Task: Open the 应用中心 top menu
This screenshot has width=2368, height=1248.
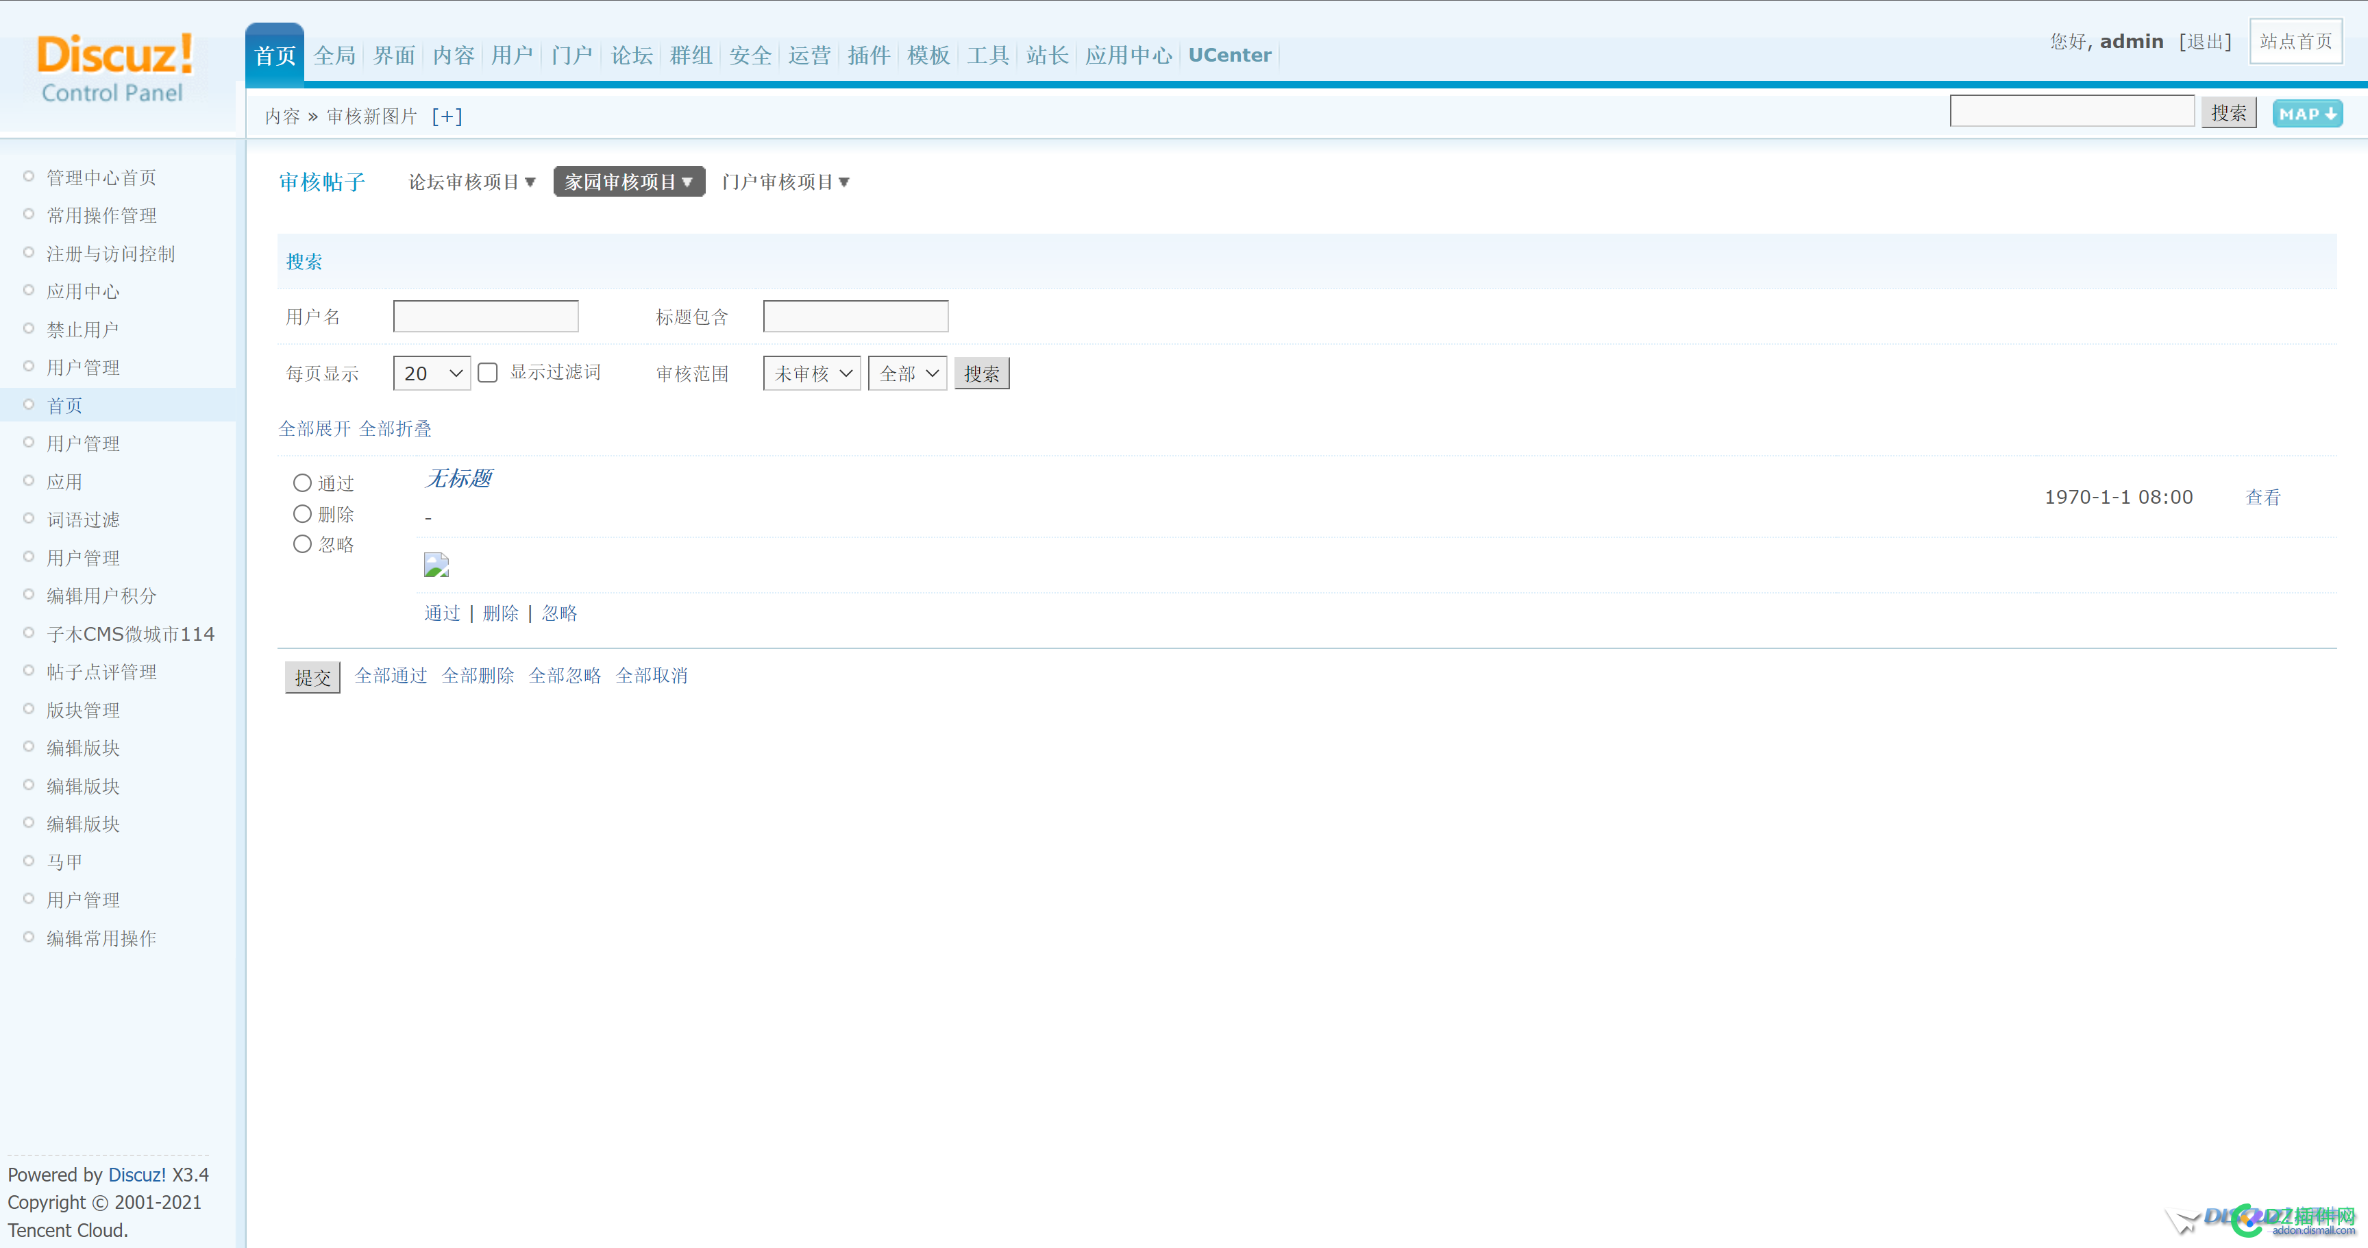Action: coord(1129,56)
